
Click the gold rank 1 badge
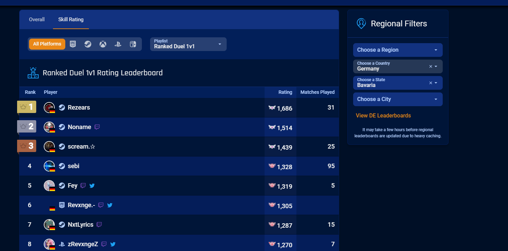tap(27, 107)
